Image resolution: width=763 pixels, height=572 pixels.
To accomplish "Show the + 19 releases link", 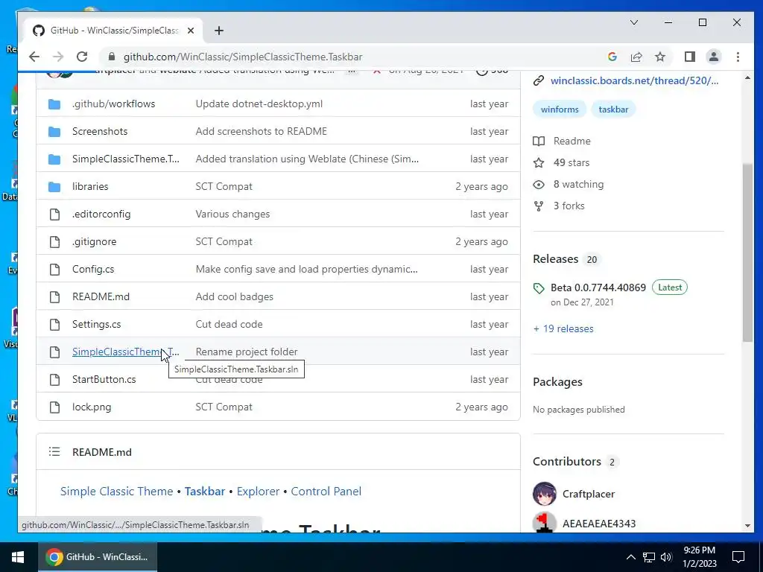I will coord(563,328).
